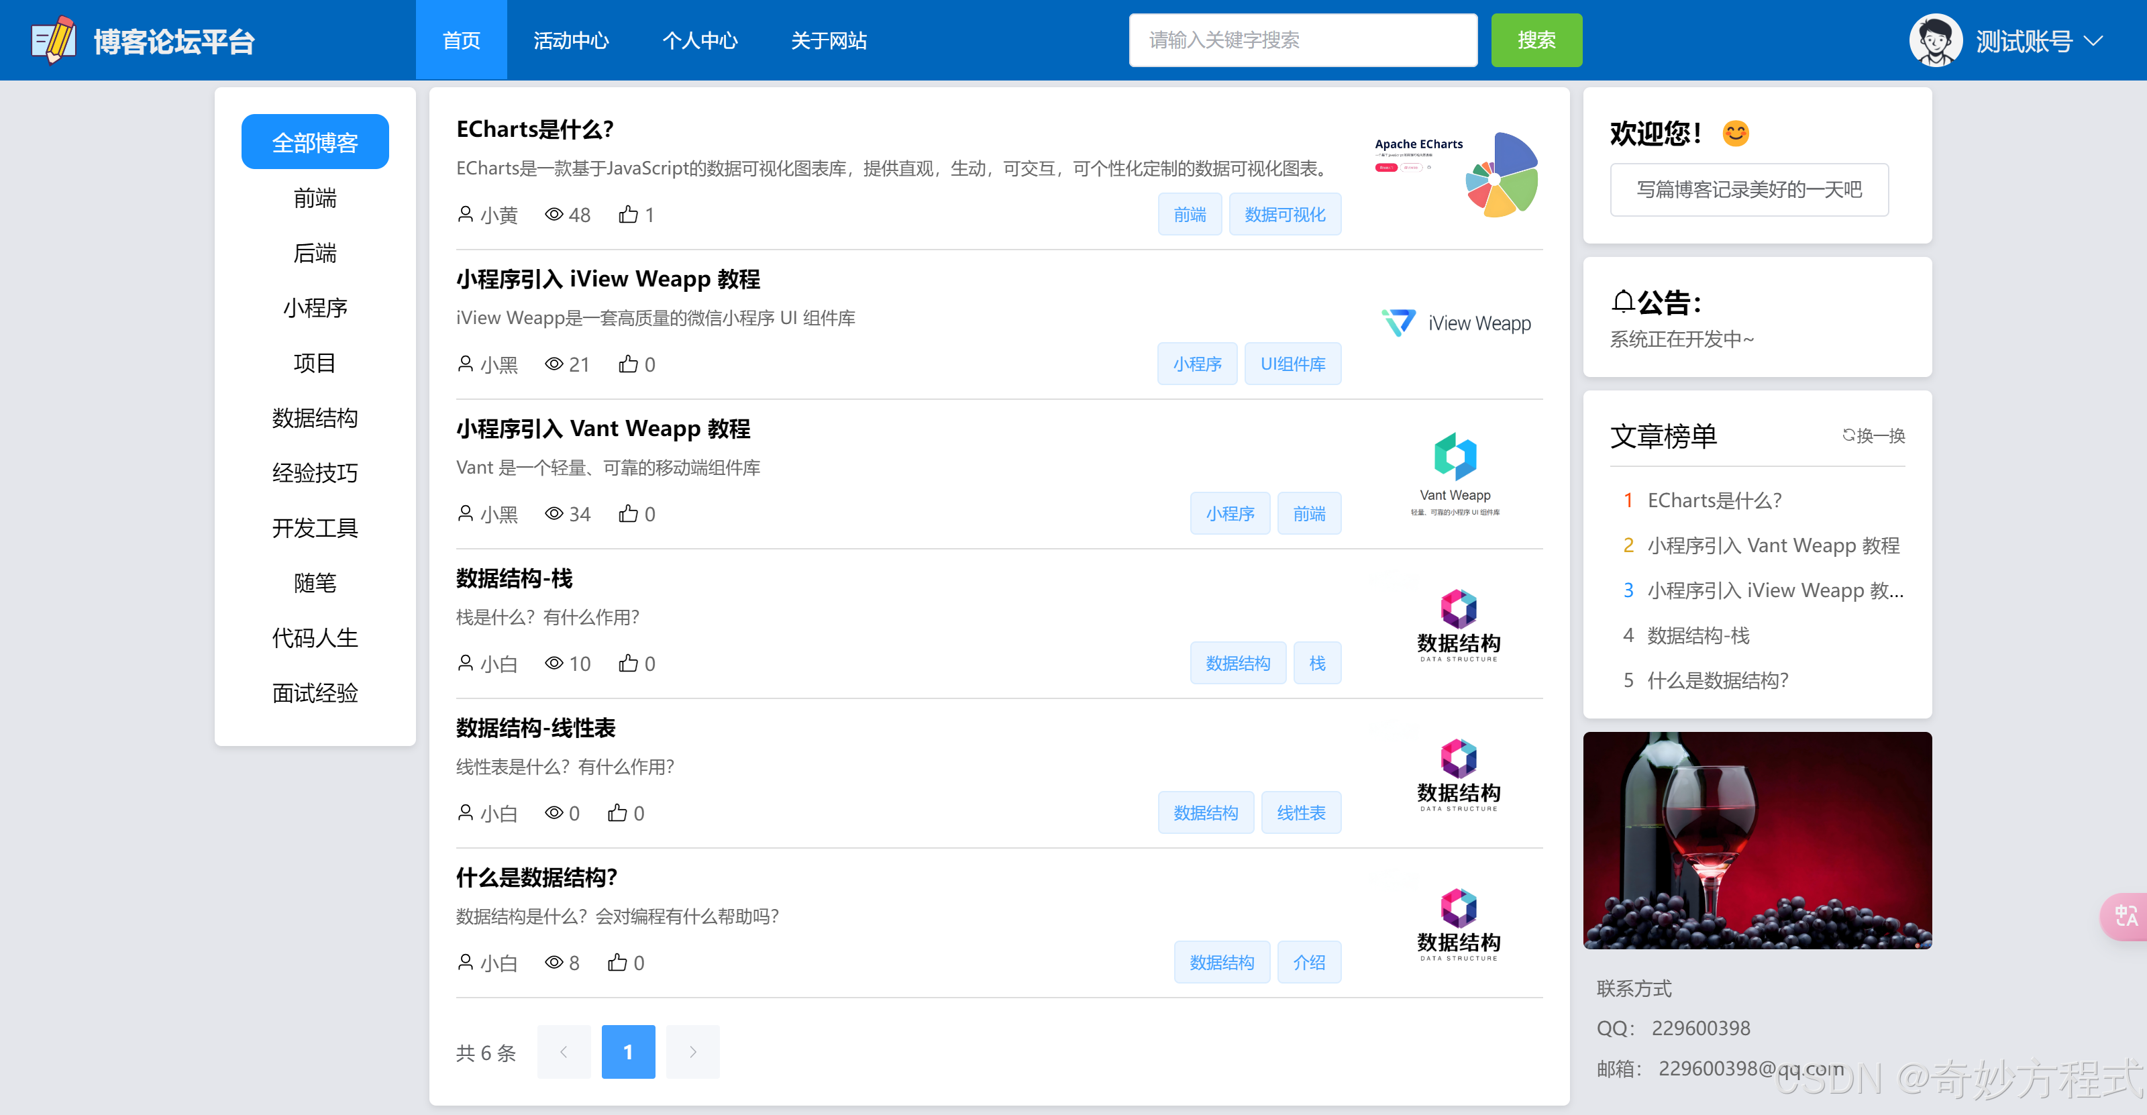Click author icon on iView Weapp post
The height and width of the screenshot is (1115, 2147).
[466, 364]
